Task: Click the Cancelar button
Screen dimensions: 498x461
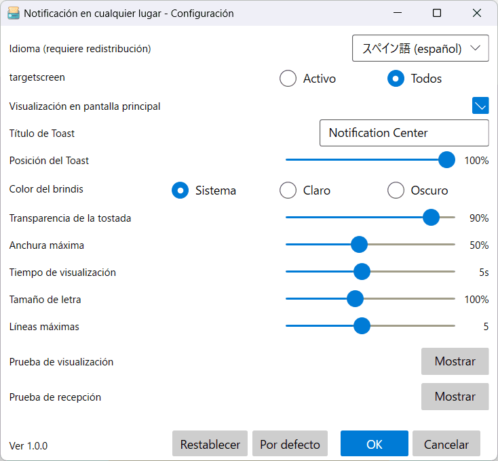Action: [x=446, y=443]
